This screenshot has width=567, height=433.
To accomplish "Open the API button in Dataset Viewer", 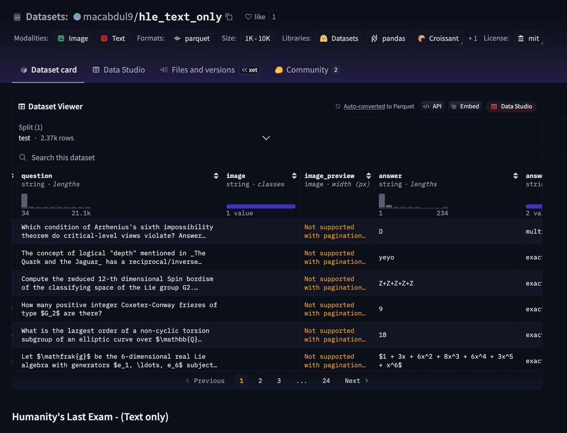I will 432,106.
